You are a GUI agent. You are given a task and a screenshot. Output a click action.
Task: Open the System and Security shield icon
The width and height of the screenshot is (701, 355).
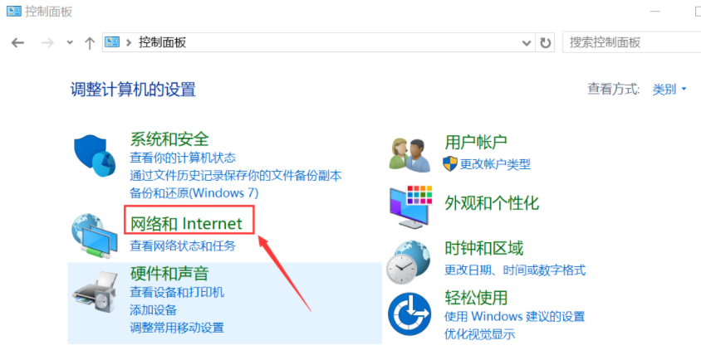(95, 156)
